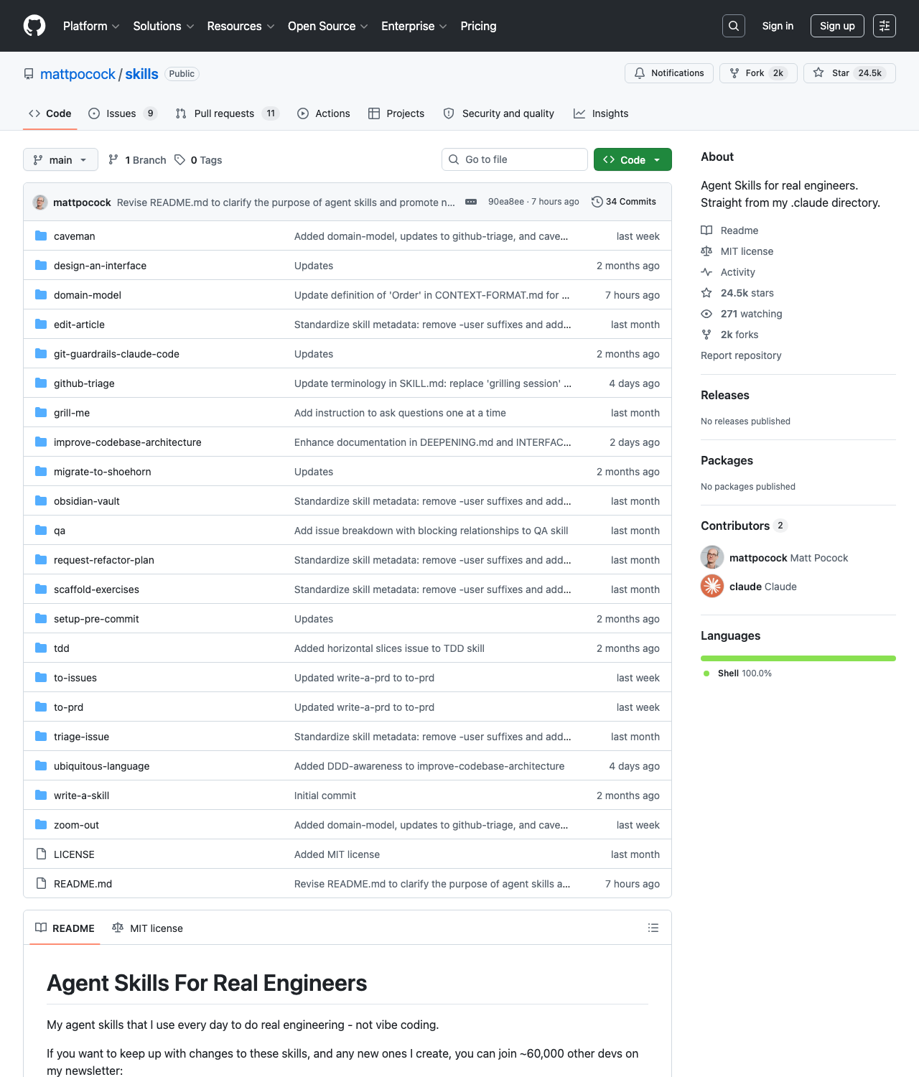Switch to the Issues tab
The height and width of the screenshot is (1077, 919).
coord(123,113)
